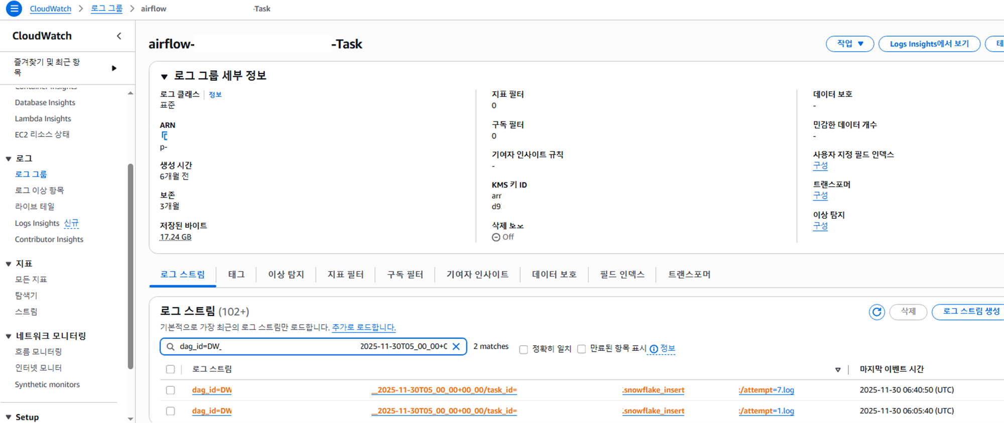Open EC2 리소스 상태 in sidebar

tap(42, 134)
